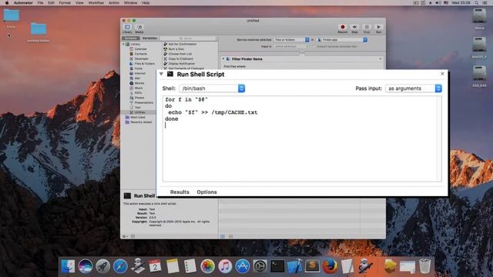Viewport: 493px width, 277px height.
Task: Open the Options tab of shell action
Action: coord(206,192)
